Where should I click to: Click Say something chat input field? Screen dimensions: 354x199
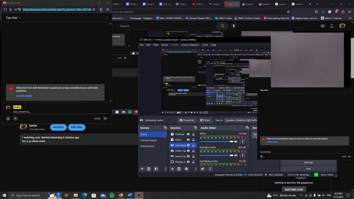[60, 112]
